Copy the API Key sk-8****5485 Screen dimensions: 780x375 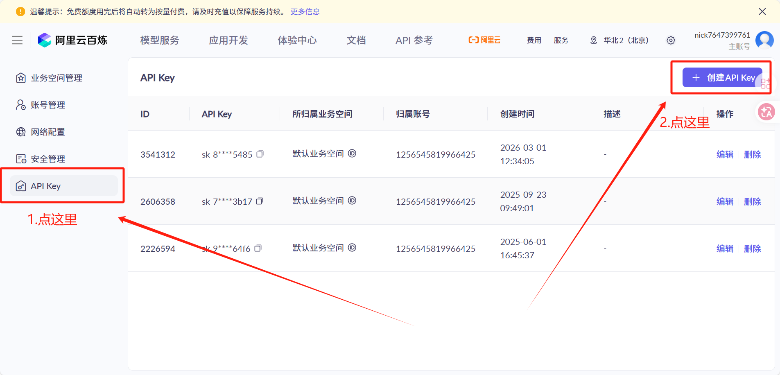coord(260,154)
